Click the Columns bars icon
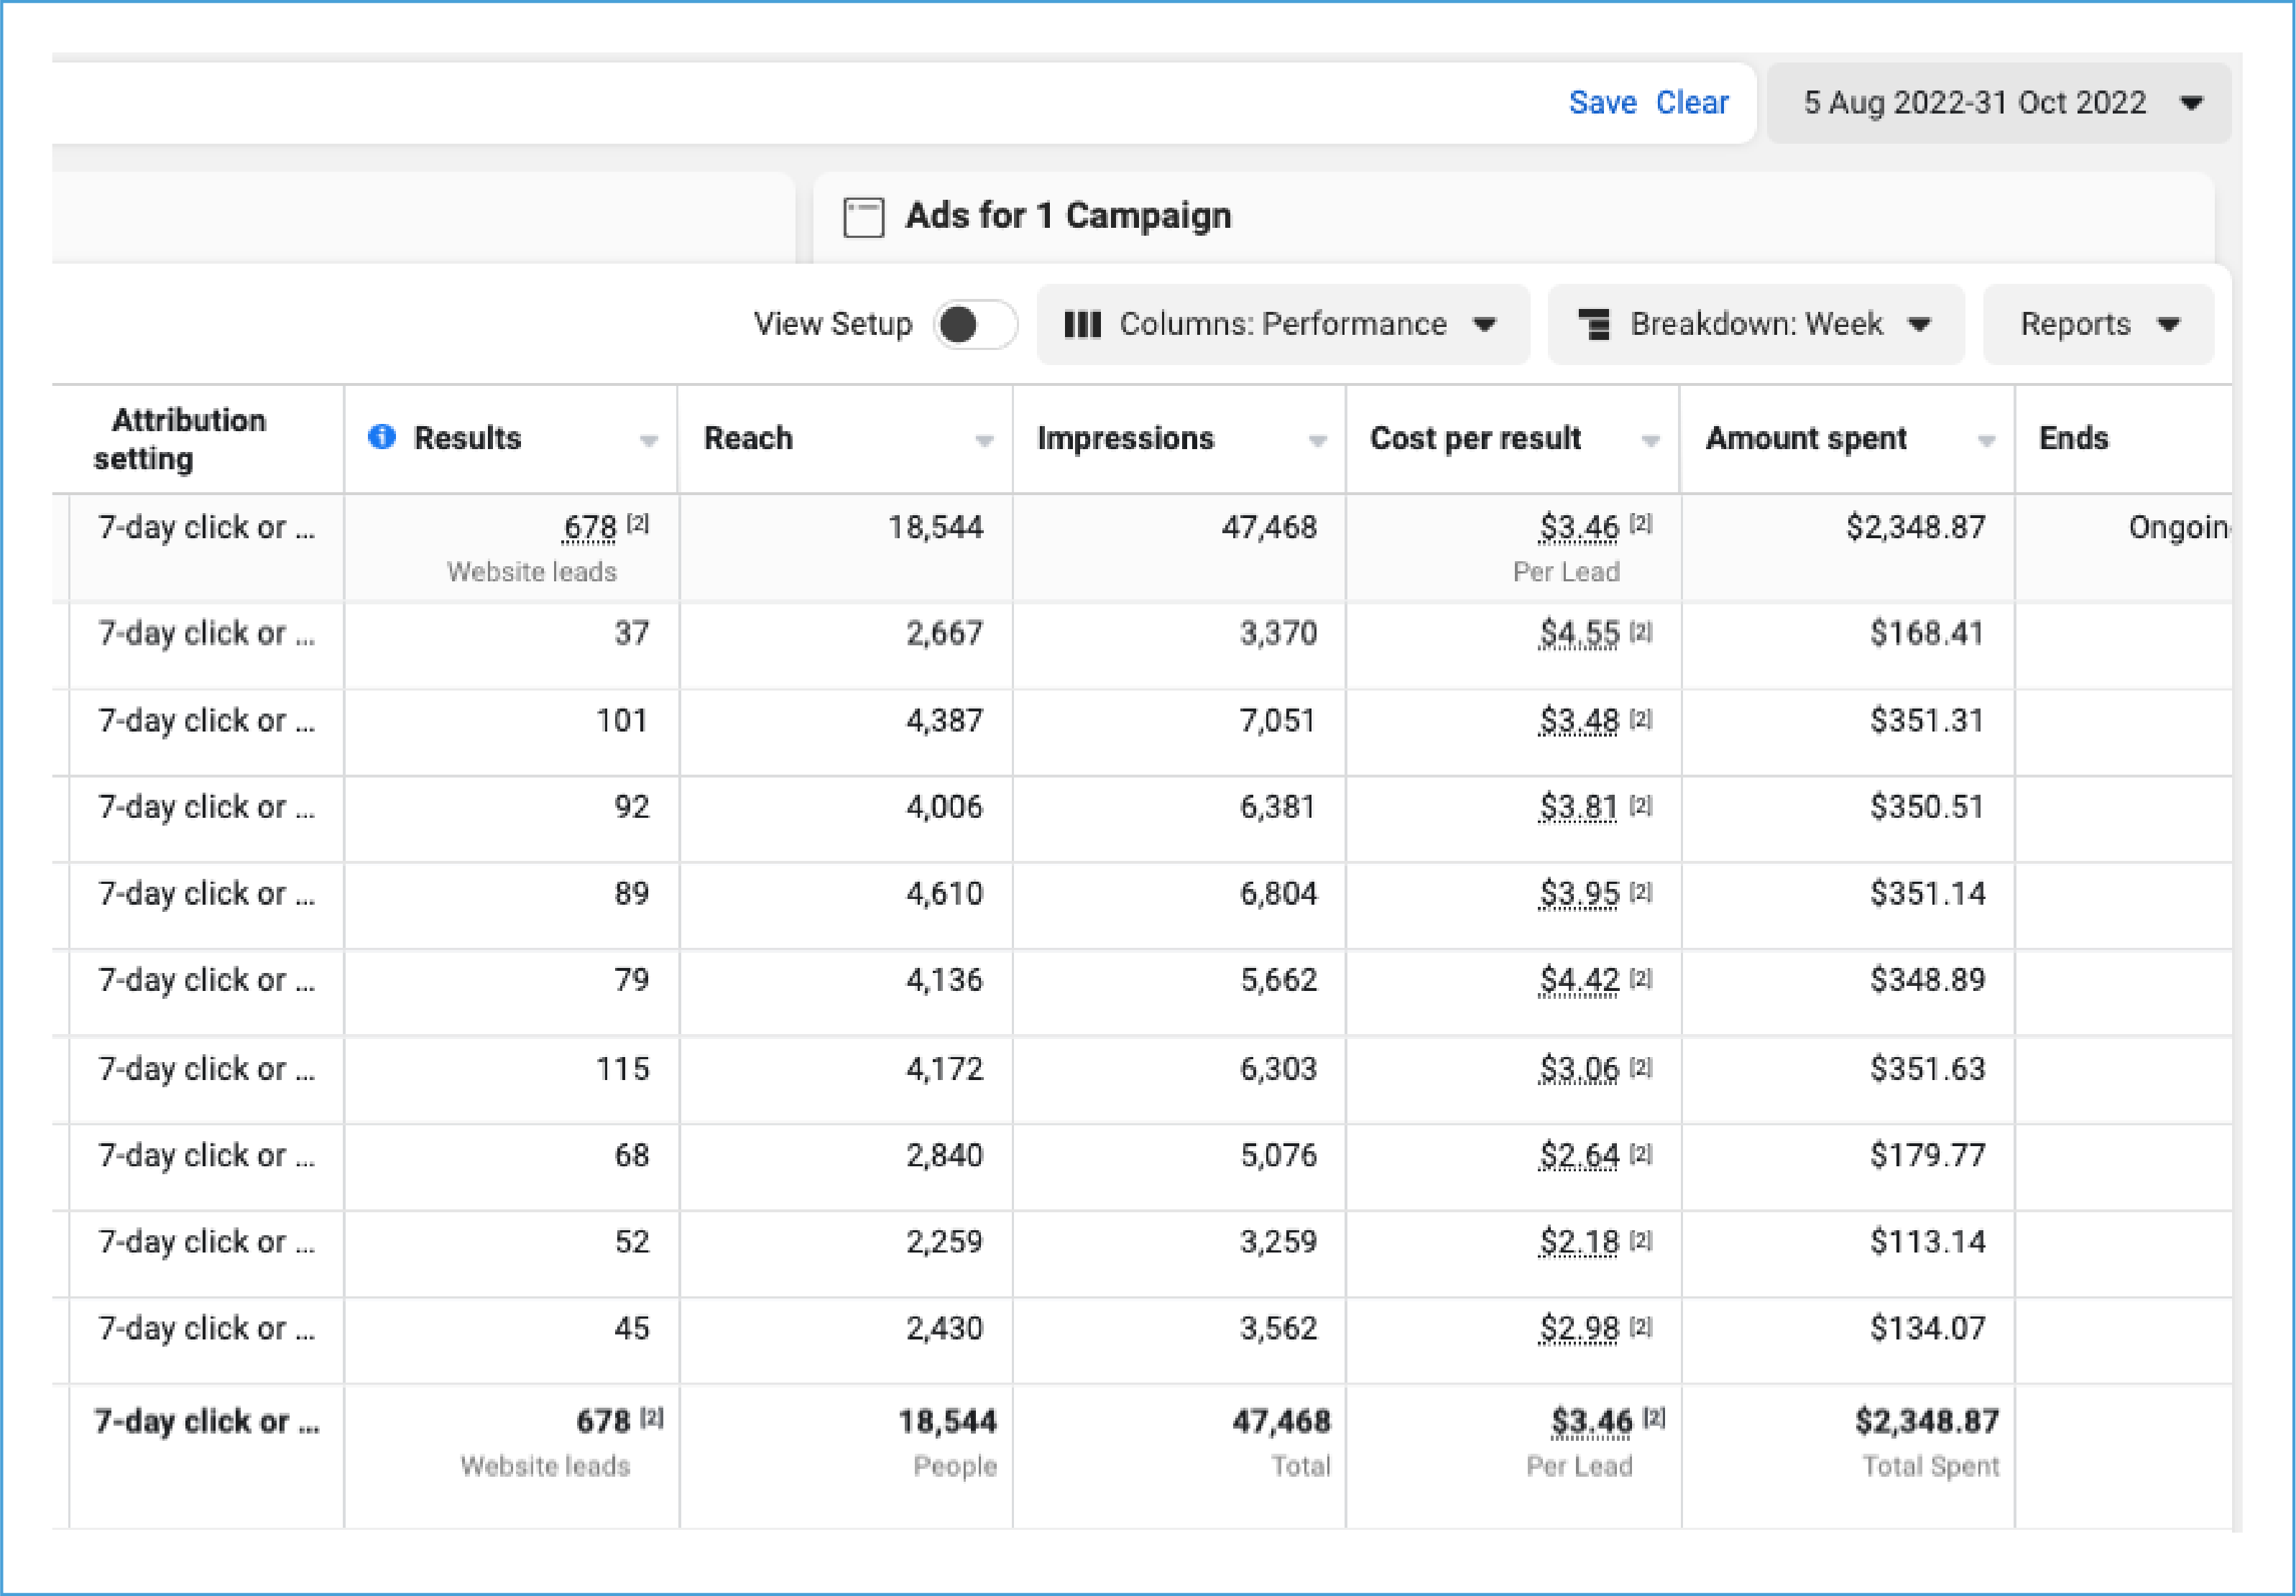This screenshot has width=2296, height=1596. tap(1082, 325)
